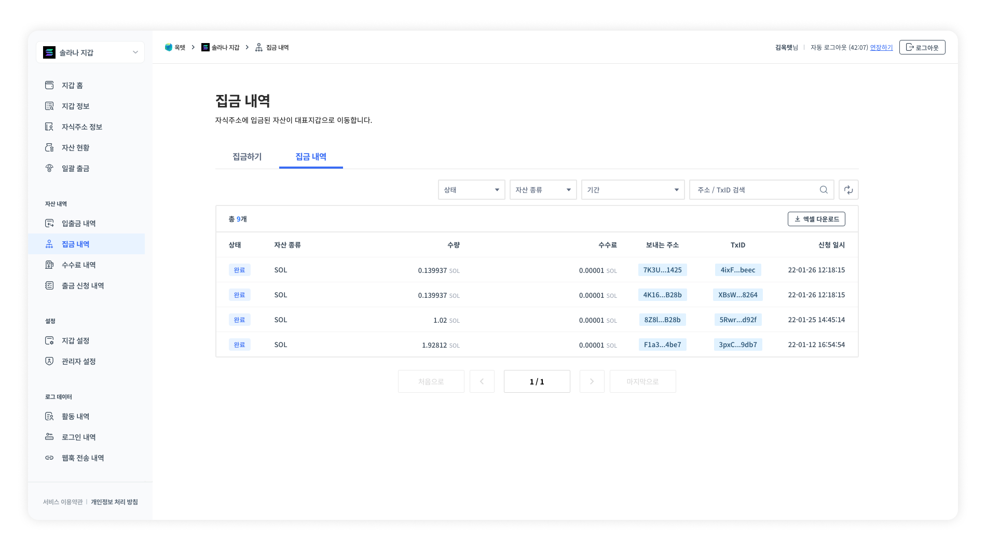The height and width of the screenshot is (550, 986).
Task: Click the 연장하기 link
Action: [x=881, y=47]
